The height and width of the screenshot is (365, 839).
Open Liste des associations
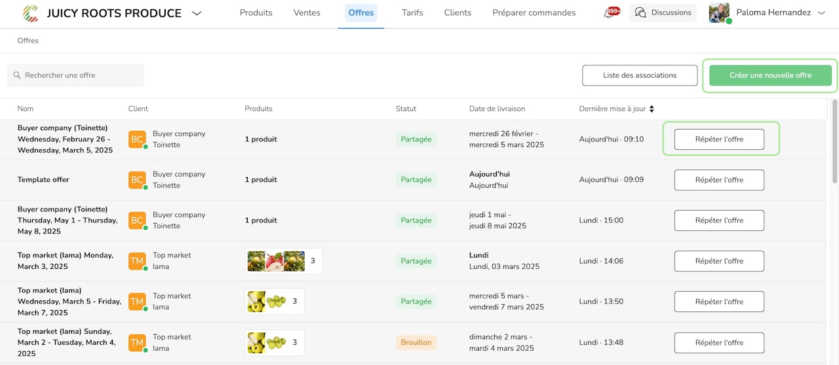coord(640,75)
